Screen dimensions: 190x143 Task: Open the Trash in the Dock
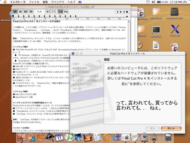coord(168,137)
